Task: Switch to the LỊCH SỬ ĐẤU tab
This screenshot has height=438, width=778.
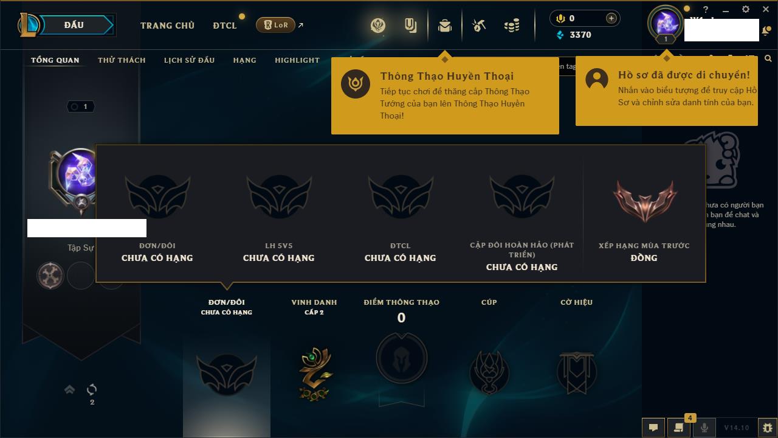Action: pyautogui.click(x=189, y=60)
